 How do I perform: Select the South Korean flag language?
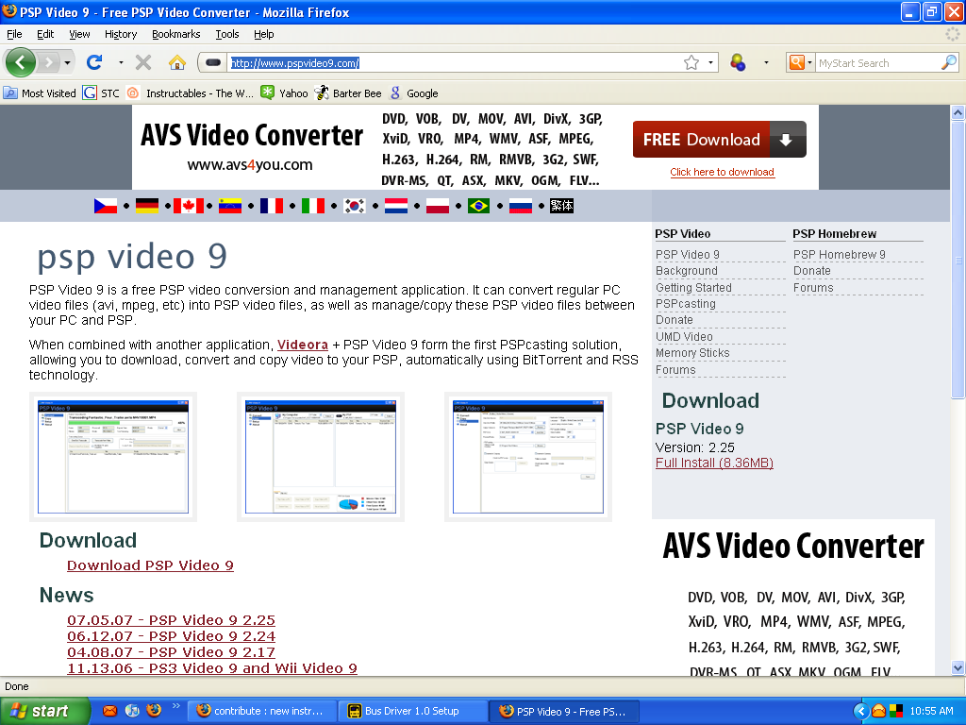point(355,206)
